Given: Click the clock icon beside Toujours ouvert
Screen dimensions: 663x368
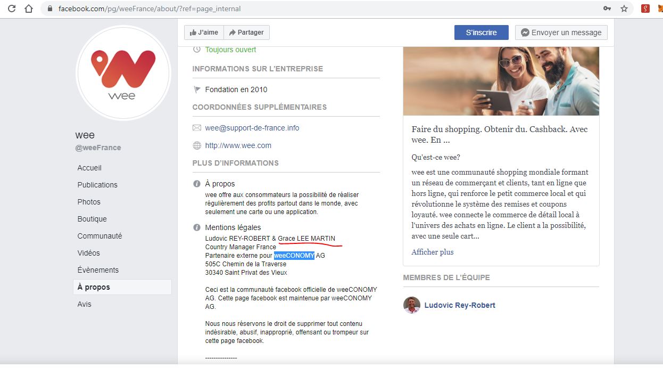Looking at the screenshot, I should 197,50.
